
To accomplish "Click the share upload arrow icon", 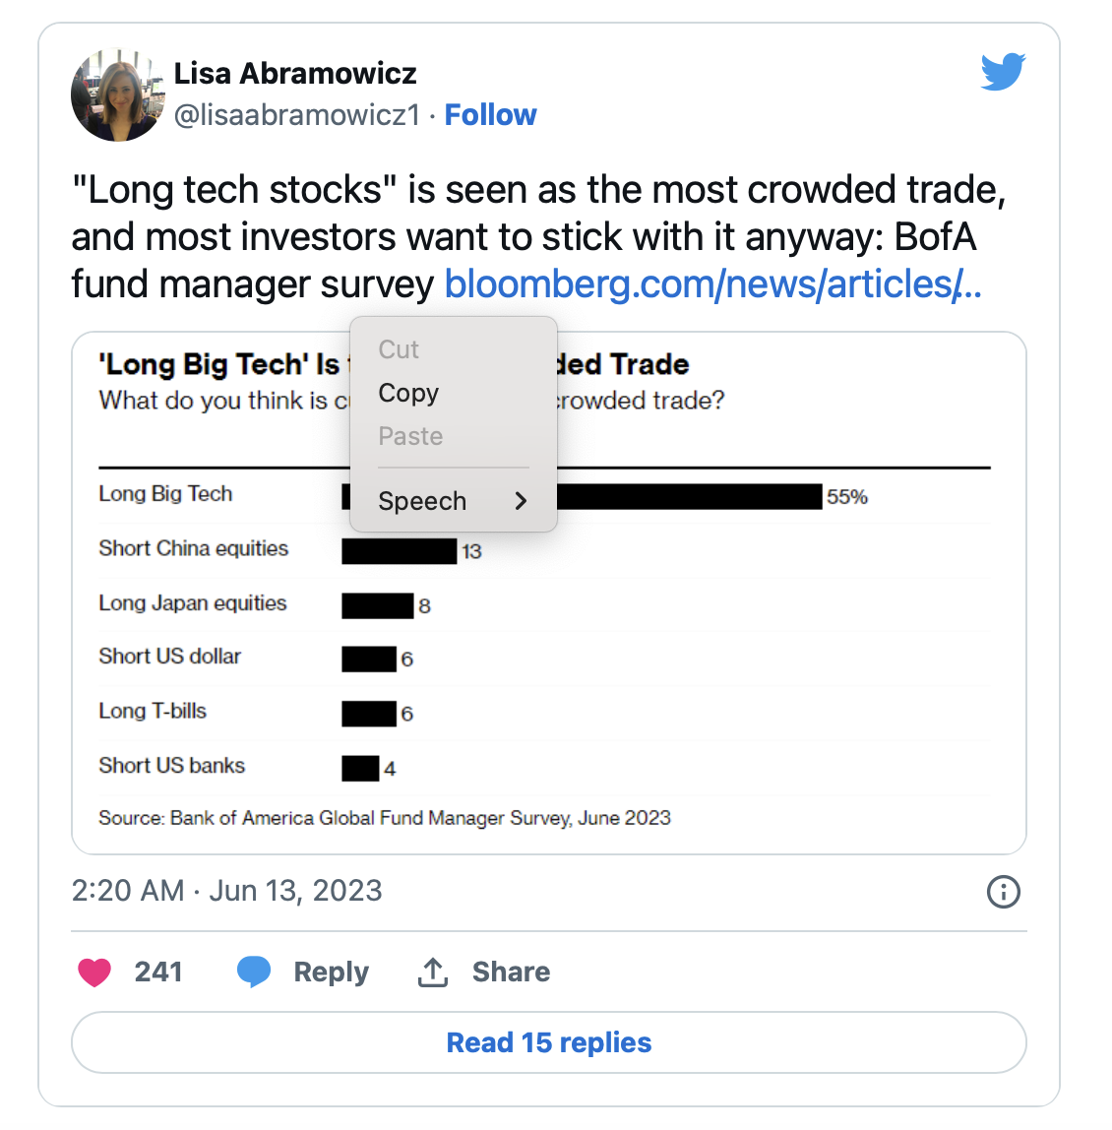I will (x=433, y=973).
